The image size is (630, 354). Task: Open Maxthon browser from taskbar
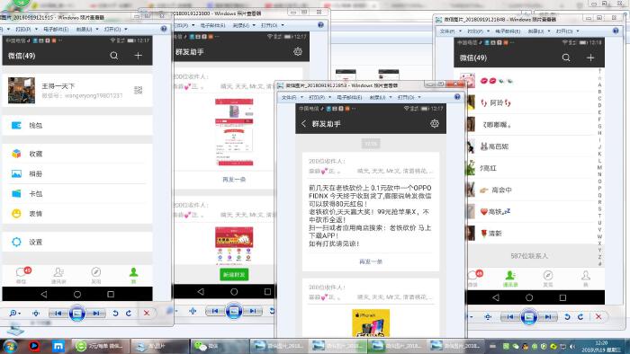[58, 346]
